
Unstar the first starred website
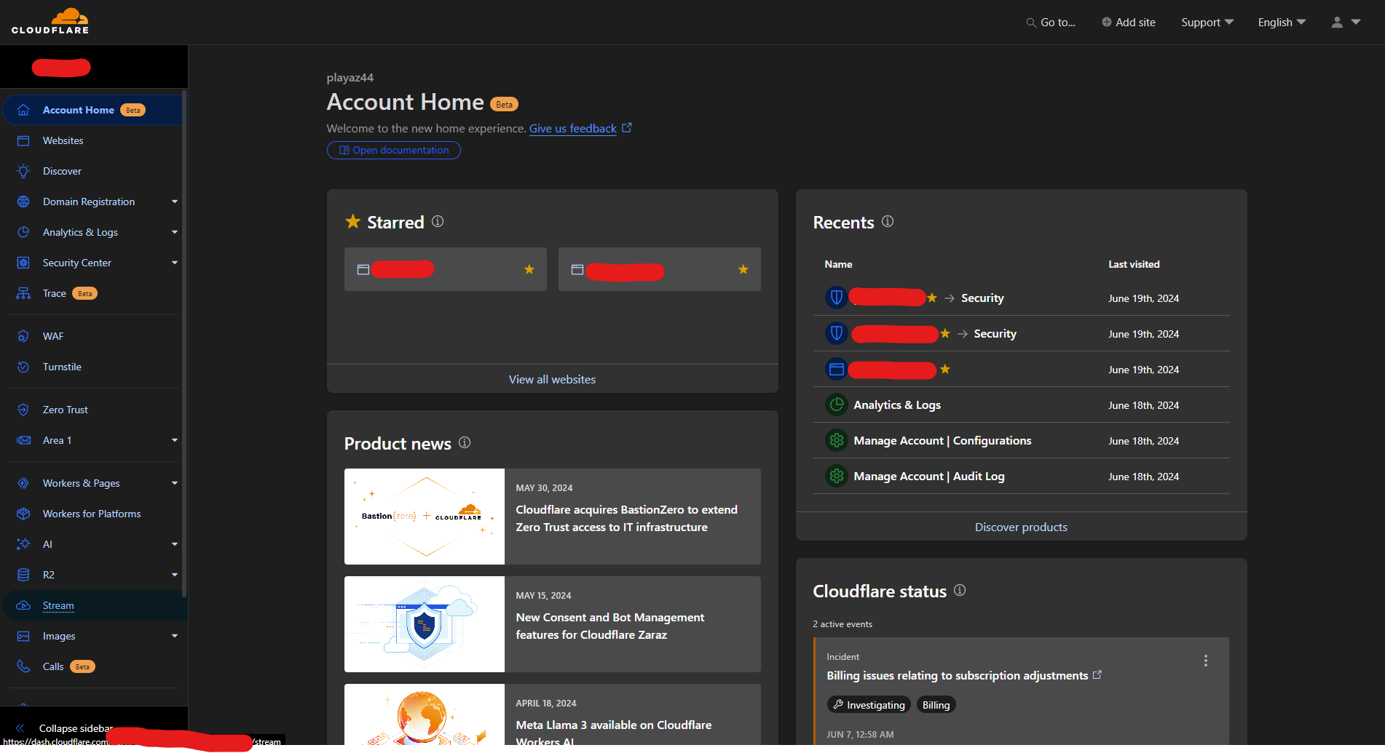click(529, 268)
